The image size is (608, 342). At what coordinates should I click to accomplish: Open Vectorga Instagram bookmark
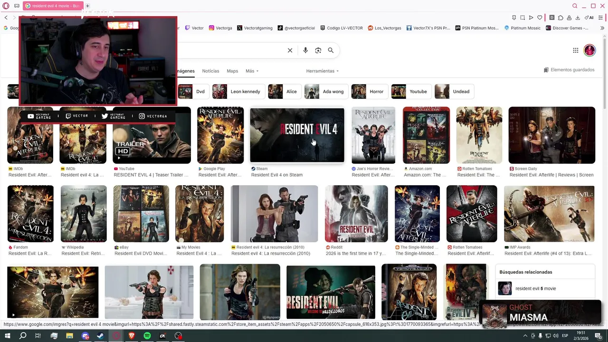coord(220,28)
